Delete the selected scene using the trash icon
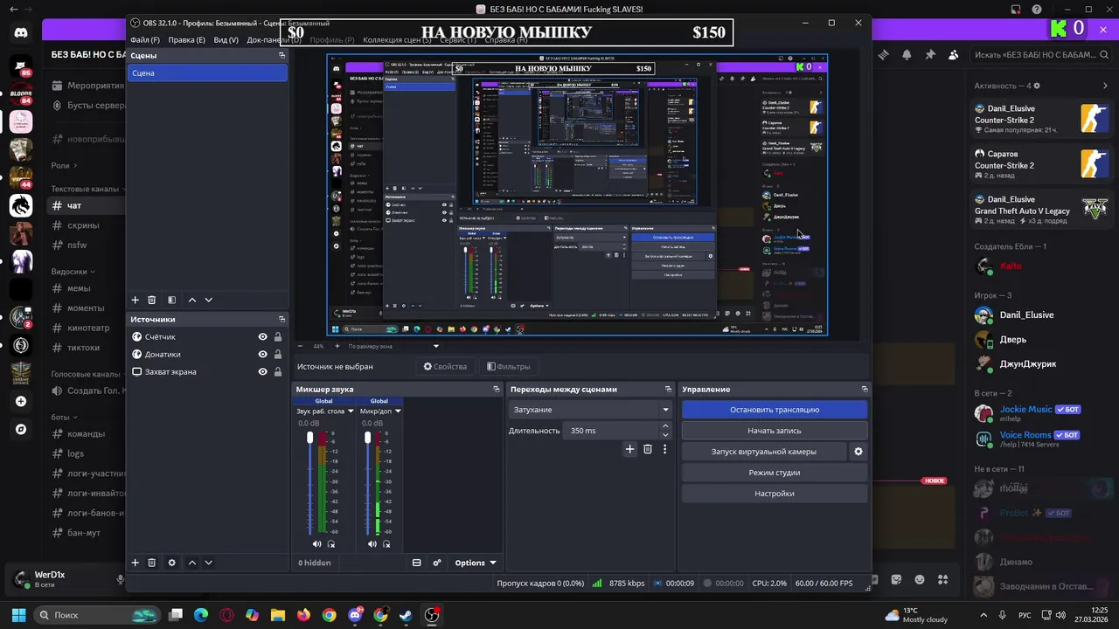The image size is (1119, 629). (x=151, y=300)
